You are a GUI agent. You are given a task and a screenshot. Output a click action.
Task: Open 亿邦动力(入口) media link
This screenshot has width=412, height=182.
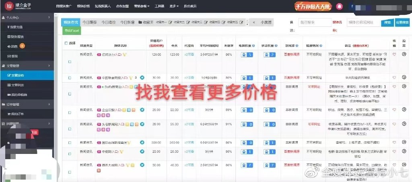coord(111,55)
